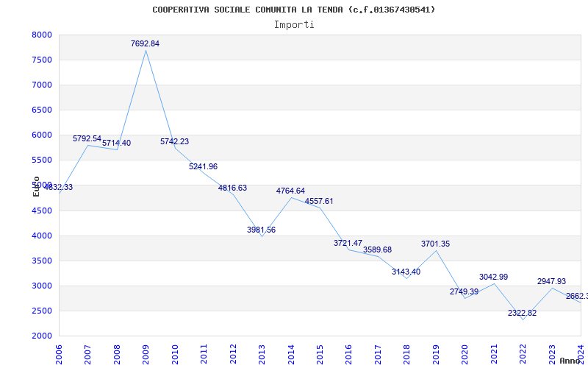
Task: Click the 2019 year axis label
Action: click(x=436, y=355)
